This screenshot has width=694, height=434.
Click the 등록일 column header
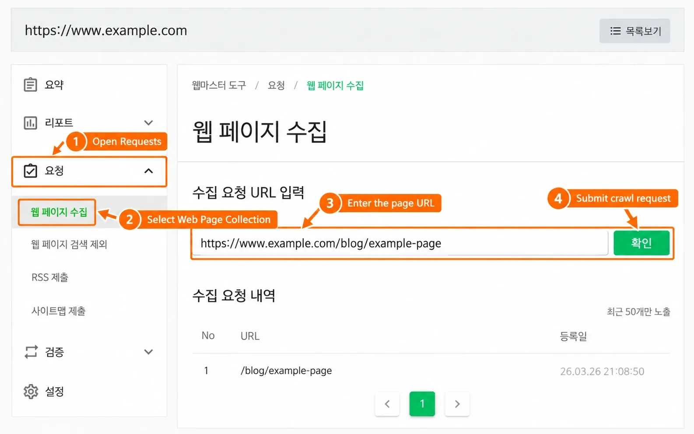[x=573, y=336]
